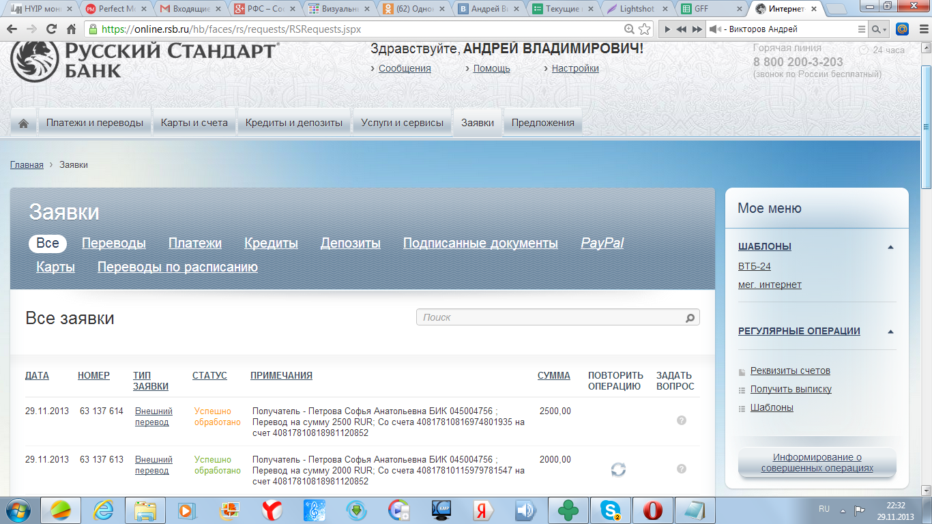Show hidden tray icons arrow

click(x=843, y=511)
